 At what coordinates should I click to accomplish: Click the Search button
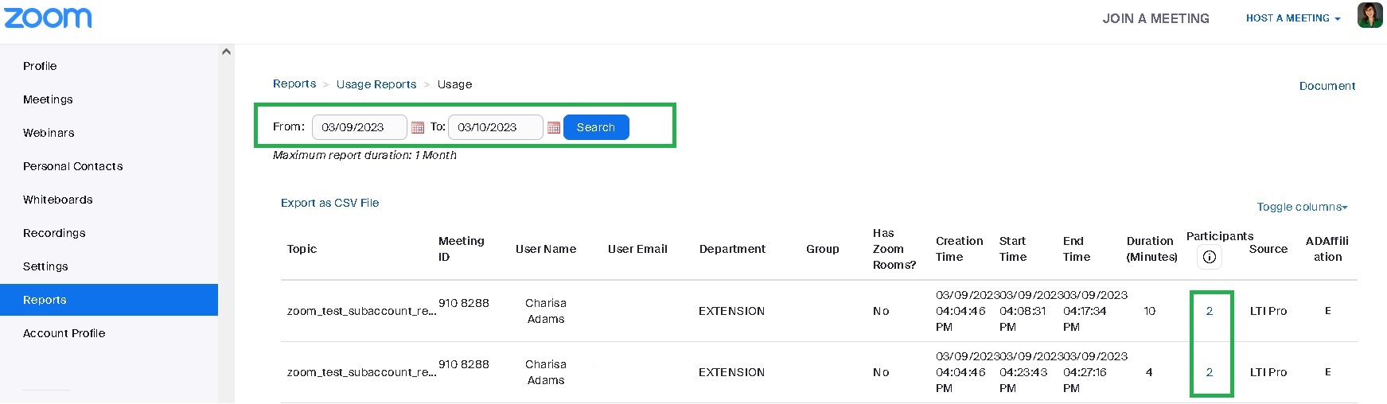[x=596, y=127]
